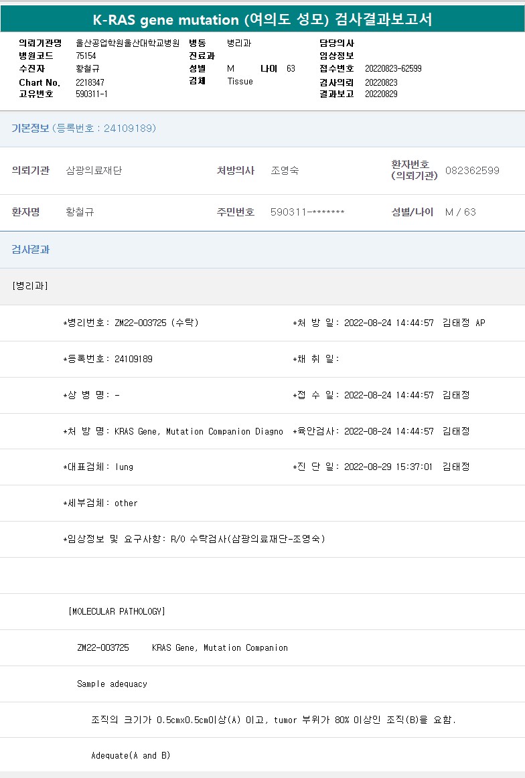Select the tissue size requirement sentence
The height and width of the screenshot is (778, 525).
coord(273,720)
